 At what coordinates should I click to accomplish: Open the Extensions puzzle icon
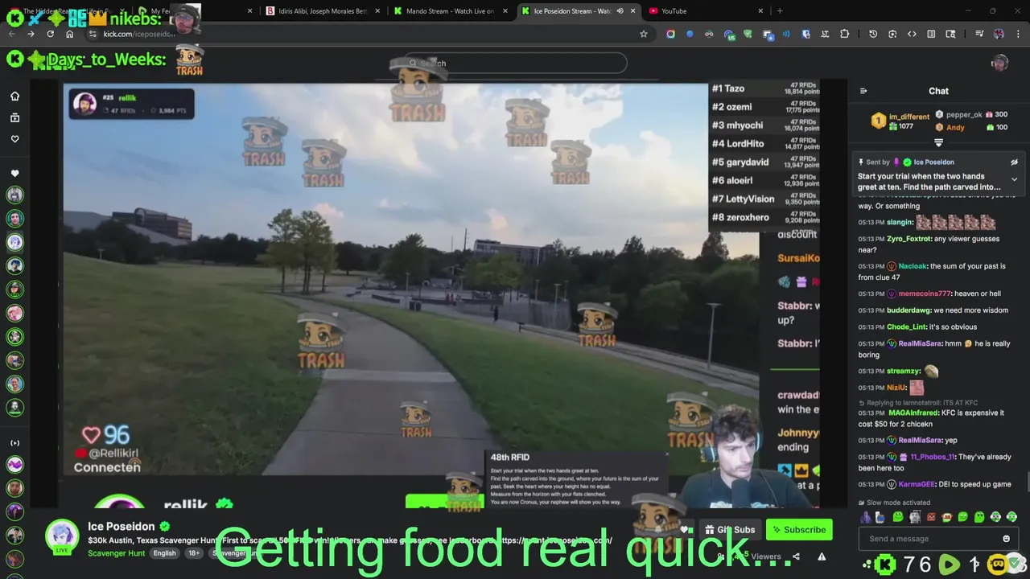click(x=844, y=34)
